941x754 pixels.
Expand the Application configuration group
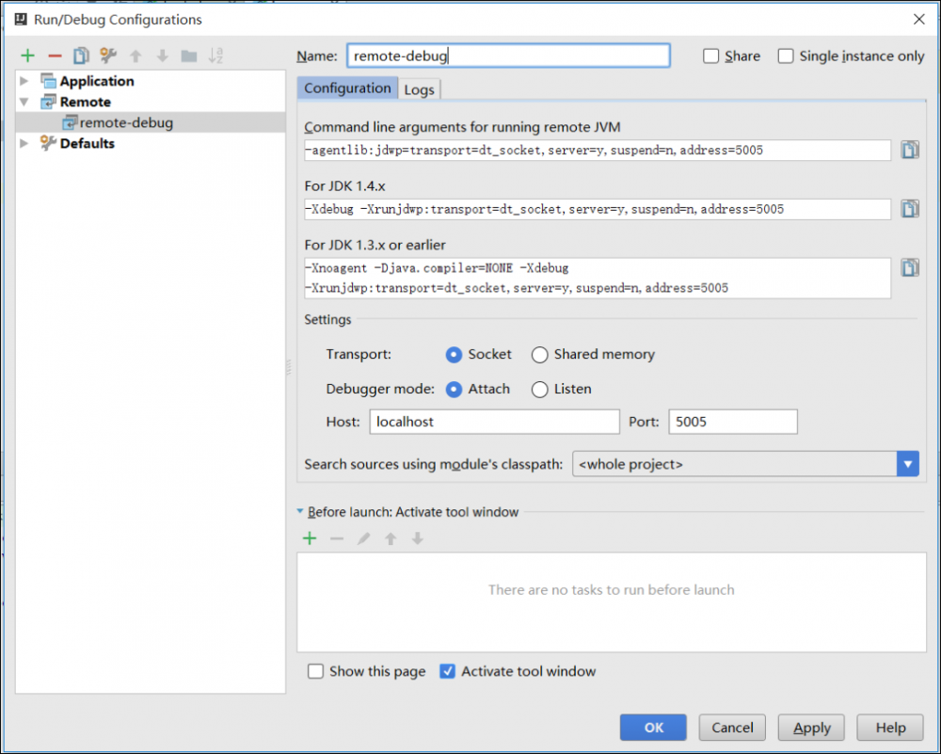click(x=22, y=81)
